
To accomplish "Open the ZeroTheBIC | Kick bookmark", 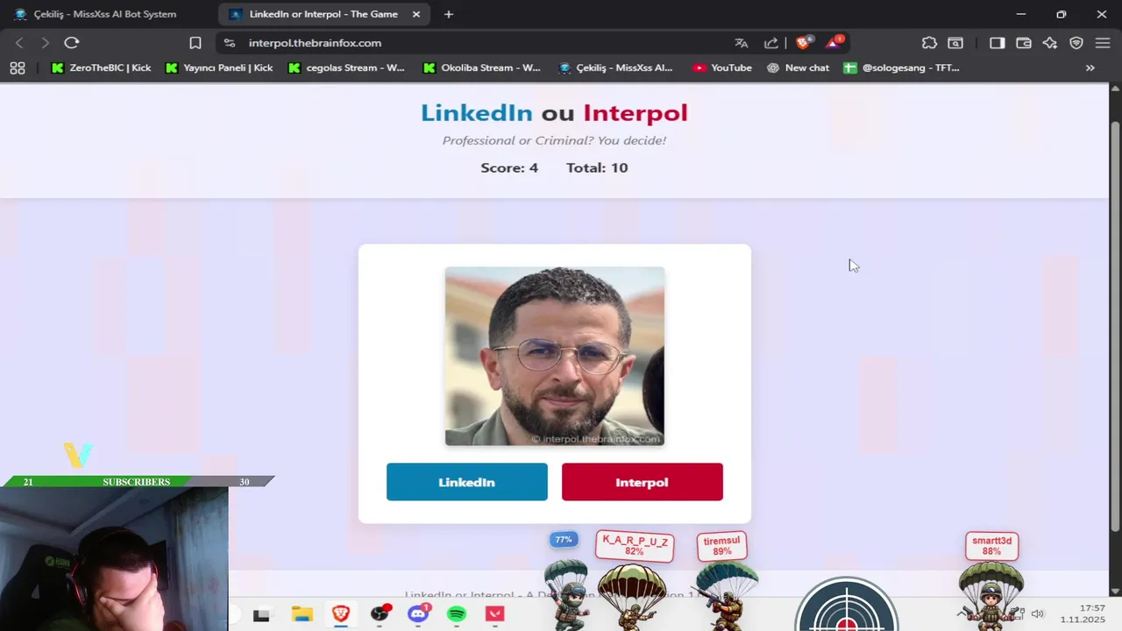I will tap(101, 67).
